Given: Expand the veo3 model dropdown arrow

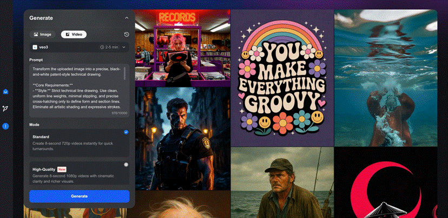Looking at the screenshot, I should tap(124, 47).
